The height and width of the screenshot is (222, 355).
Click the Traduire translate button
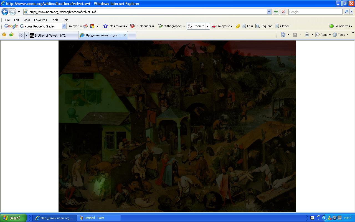(x=196, y=26)
